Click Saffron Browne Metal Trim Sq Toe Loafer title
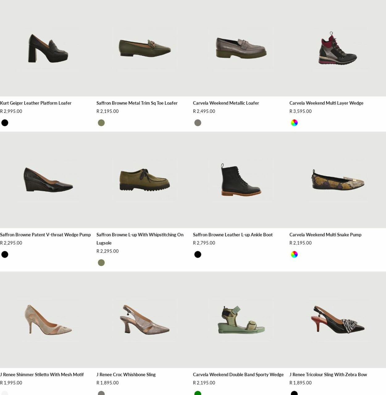386x395 pixels. [137, 103]
